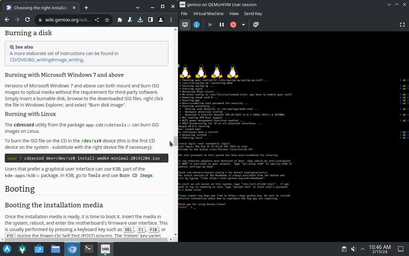Open the VM snapshots manager icon
The width and height of the screenshot is (409, 256).
point(256,25)
